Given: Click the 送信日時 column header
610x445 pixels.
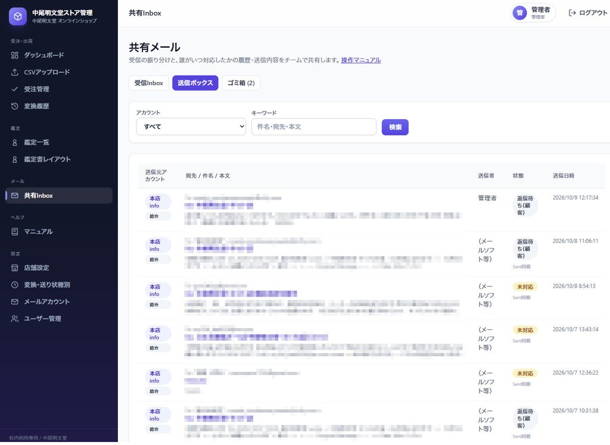Looking at the screenshot, I should tap(564, 176).
